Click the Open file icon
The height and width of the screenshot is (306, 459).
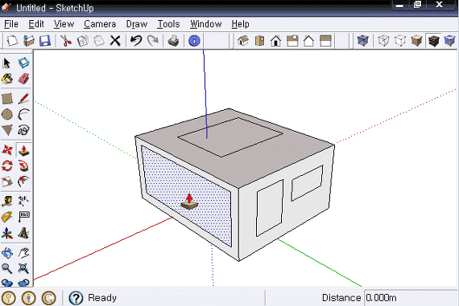tap(29, 41)
